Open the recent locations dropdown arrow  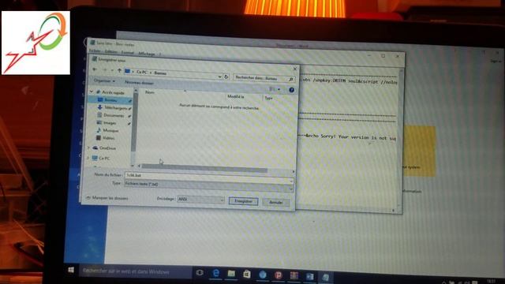pos(112,70)
